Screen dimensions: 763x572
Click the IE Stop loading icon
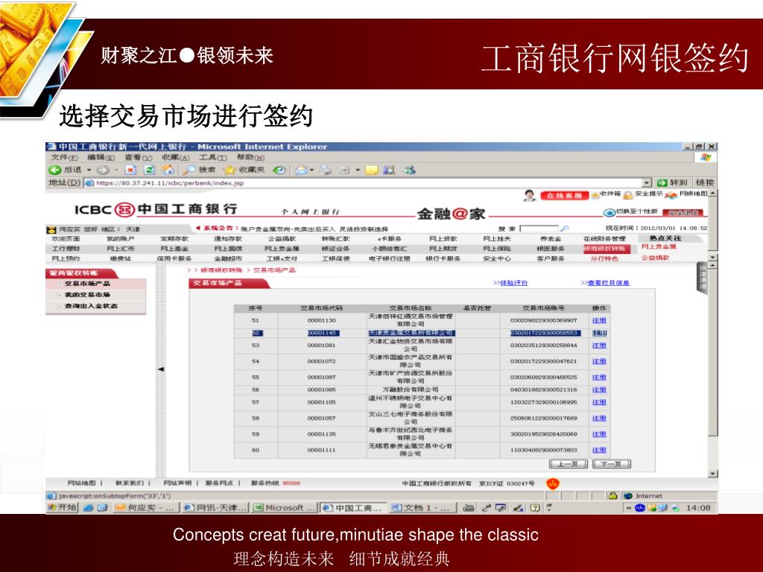130,170
